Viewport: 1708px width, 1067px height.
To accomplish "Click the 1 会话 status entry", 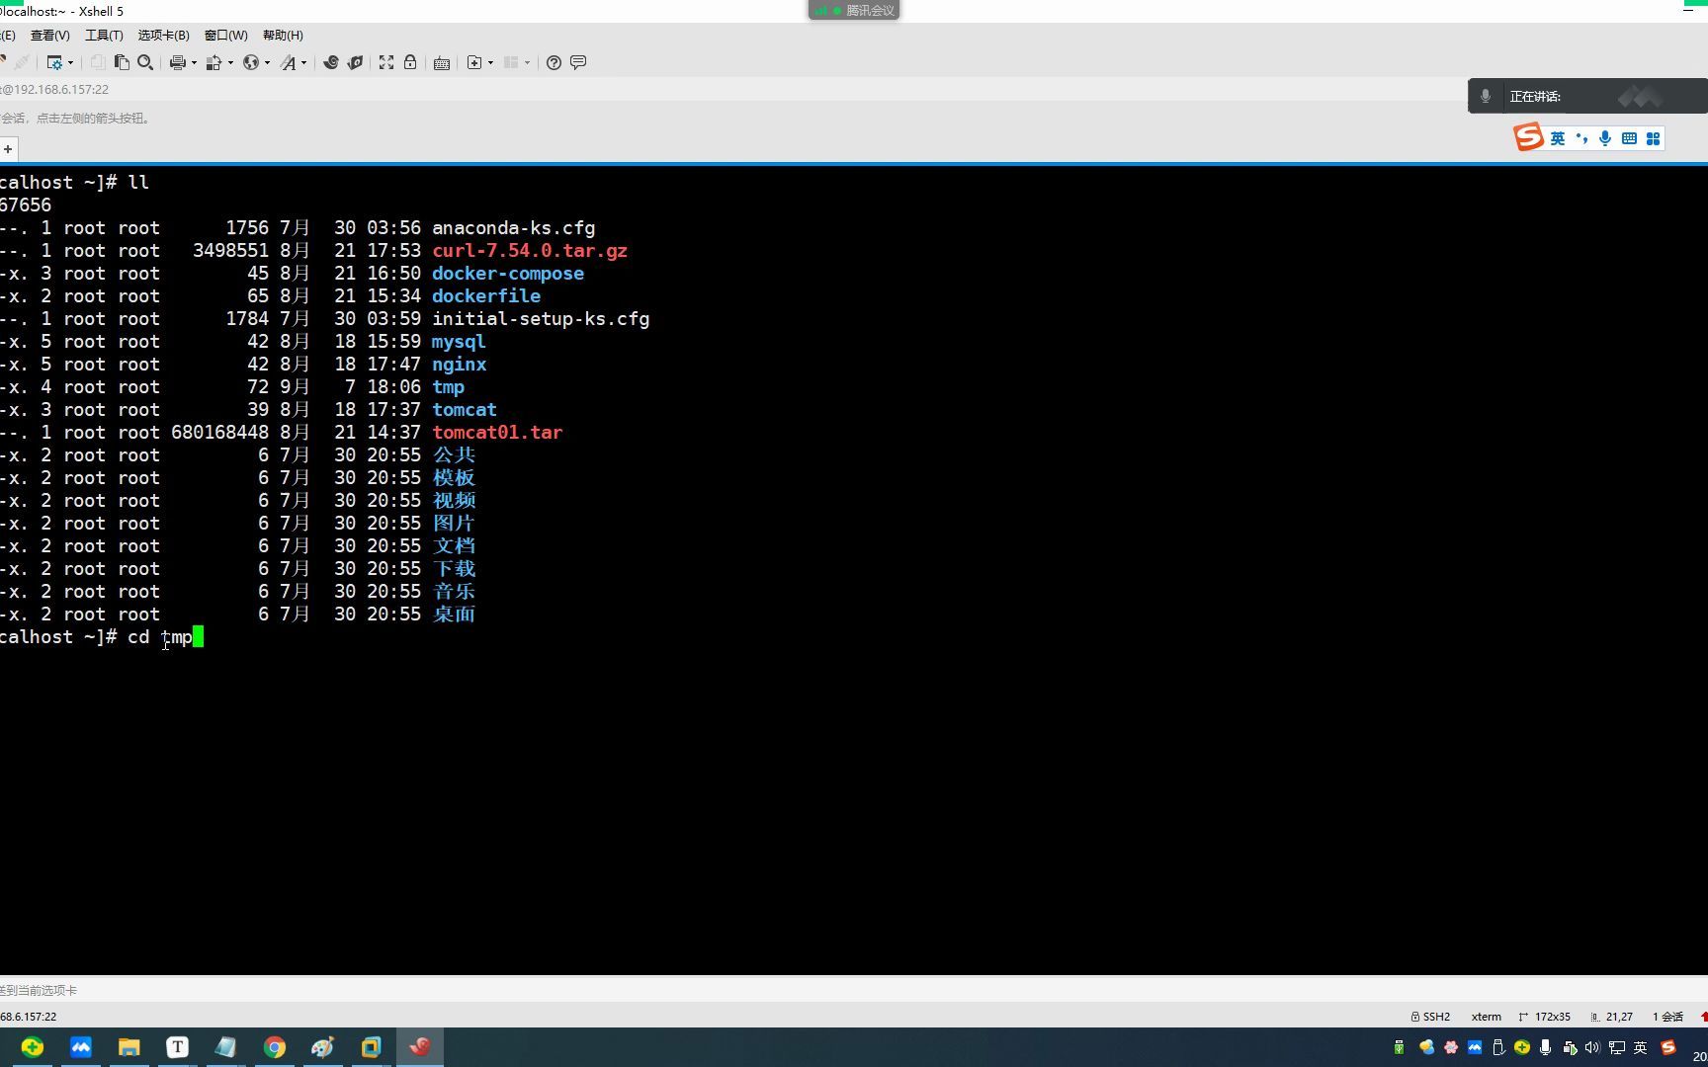I will (x=1667, y=1017).
